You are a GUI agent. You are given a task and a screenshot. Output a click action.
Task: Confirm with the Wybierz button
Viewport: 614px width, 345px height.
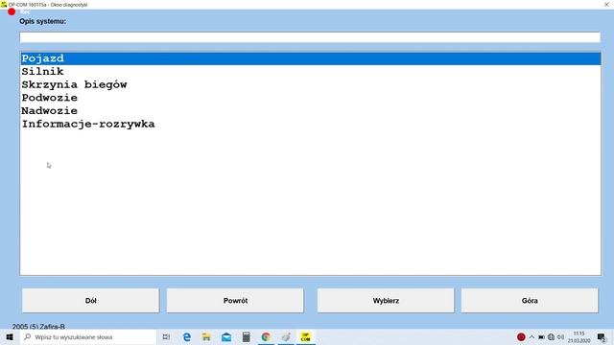pos(386,300)
